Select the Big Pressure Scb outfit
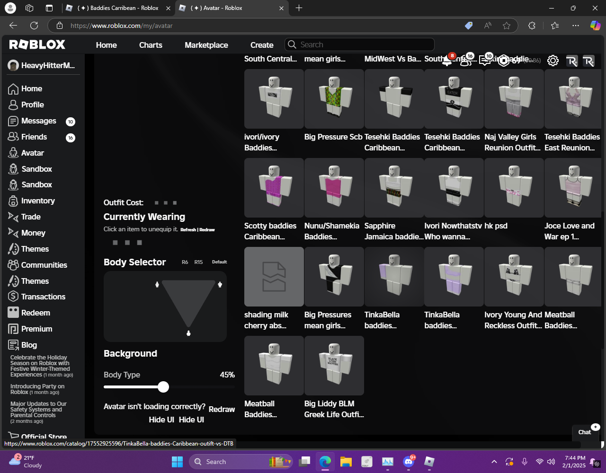The image size is (606, 473). point(334,99)
